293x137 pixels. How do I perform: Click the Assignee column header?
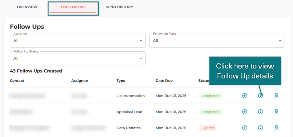tap(79, 81)
